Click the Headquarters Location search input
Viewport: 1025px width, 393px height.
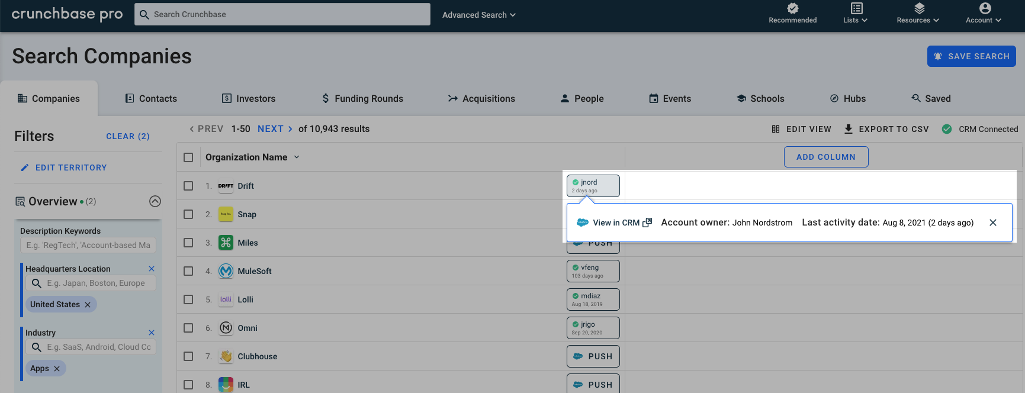[91, 283]
